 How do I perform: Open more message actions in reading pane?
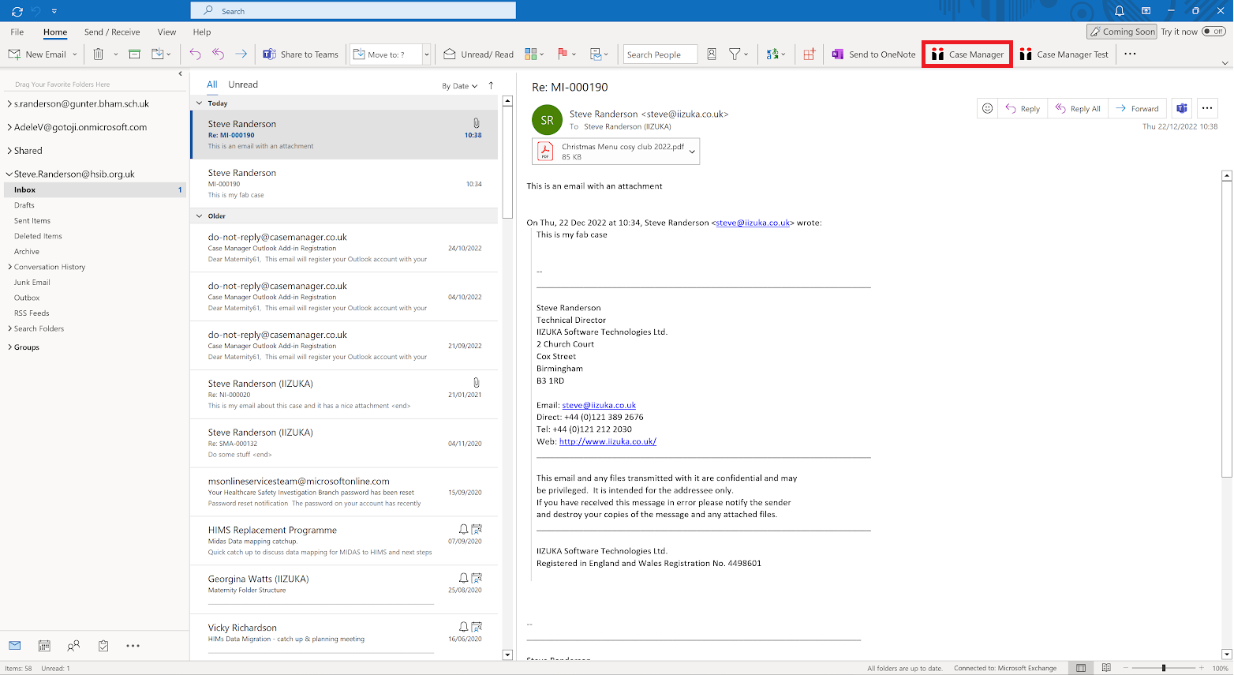point(1207,108)
